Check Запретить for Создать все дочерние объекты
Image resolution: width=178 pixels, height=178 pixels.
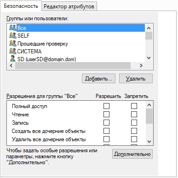pos(134,131)
